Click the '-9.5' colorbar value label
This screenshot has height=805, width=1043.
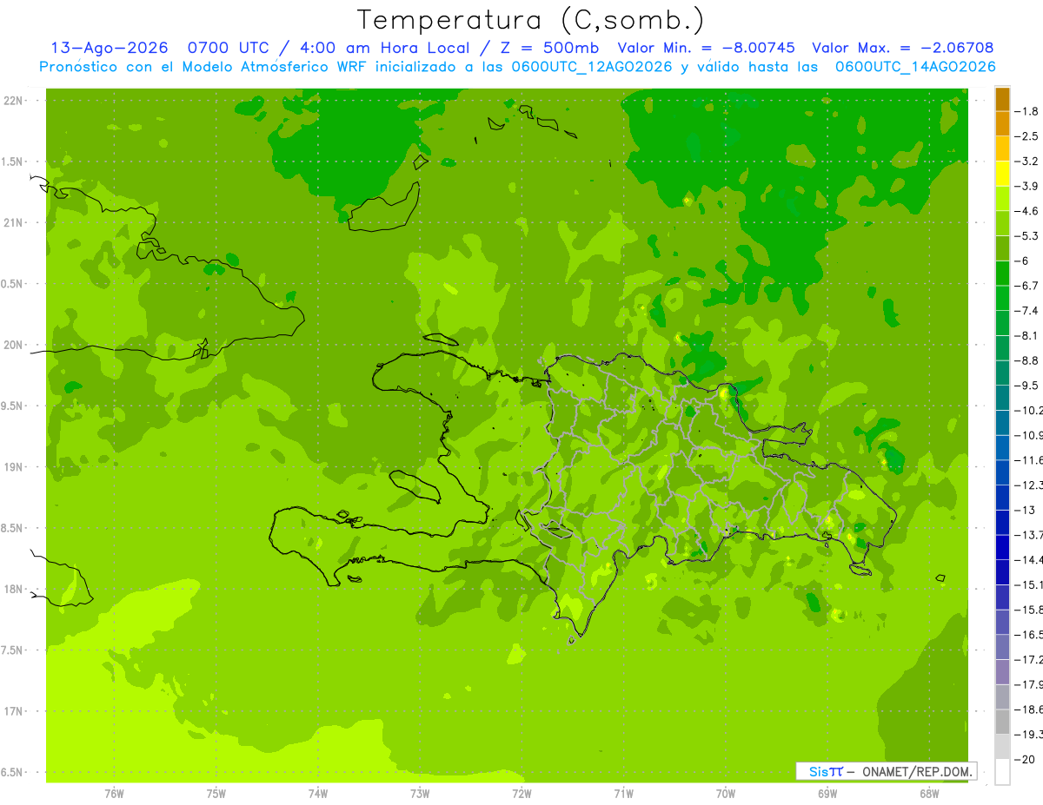point(1026,385)
